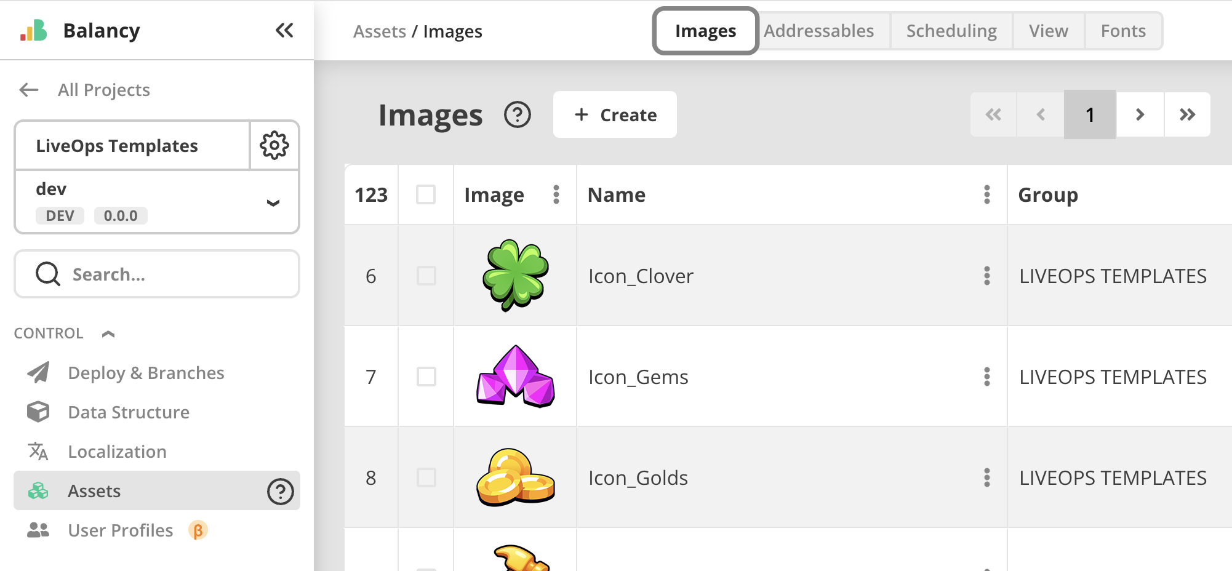The width and height of the screenshot is (1232, 571).
Task: Check the Icon_Golds row checkbox
Action: (x=426, y=477)
